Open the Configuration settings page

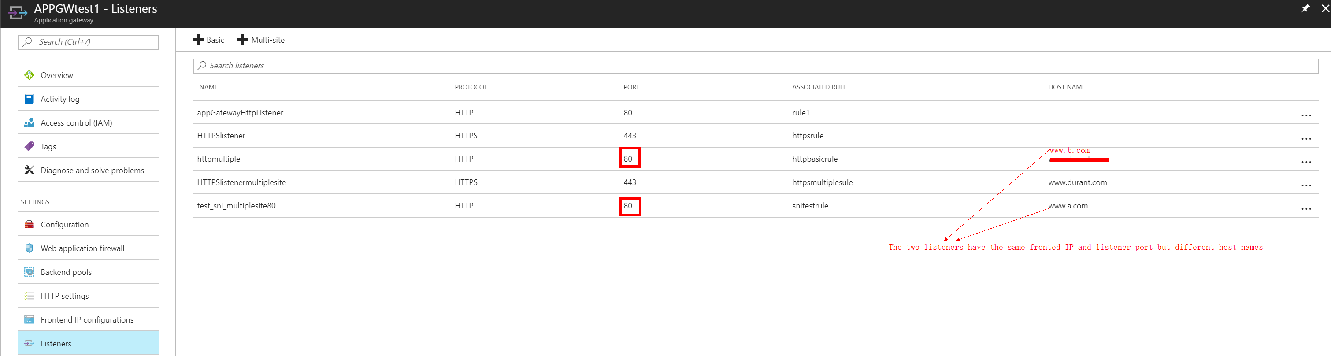[x=65, y=224]
